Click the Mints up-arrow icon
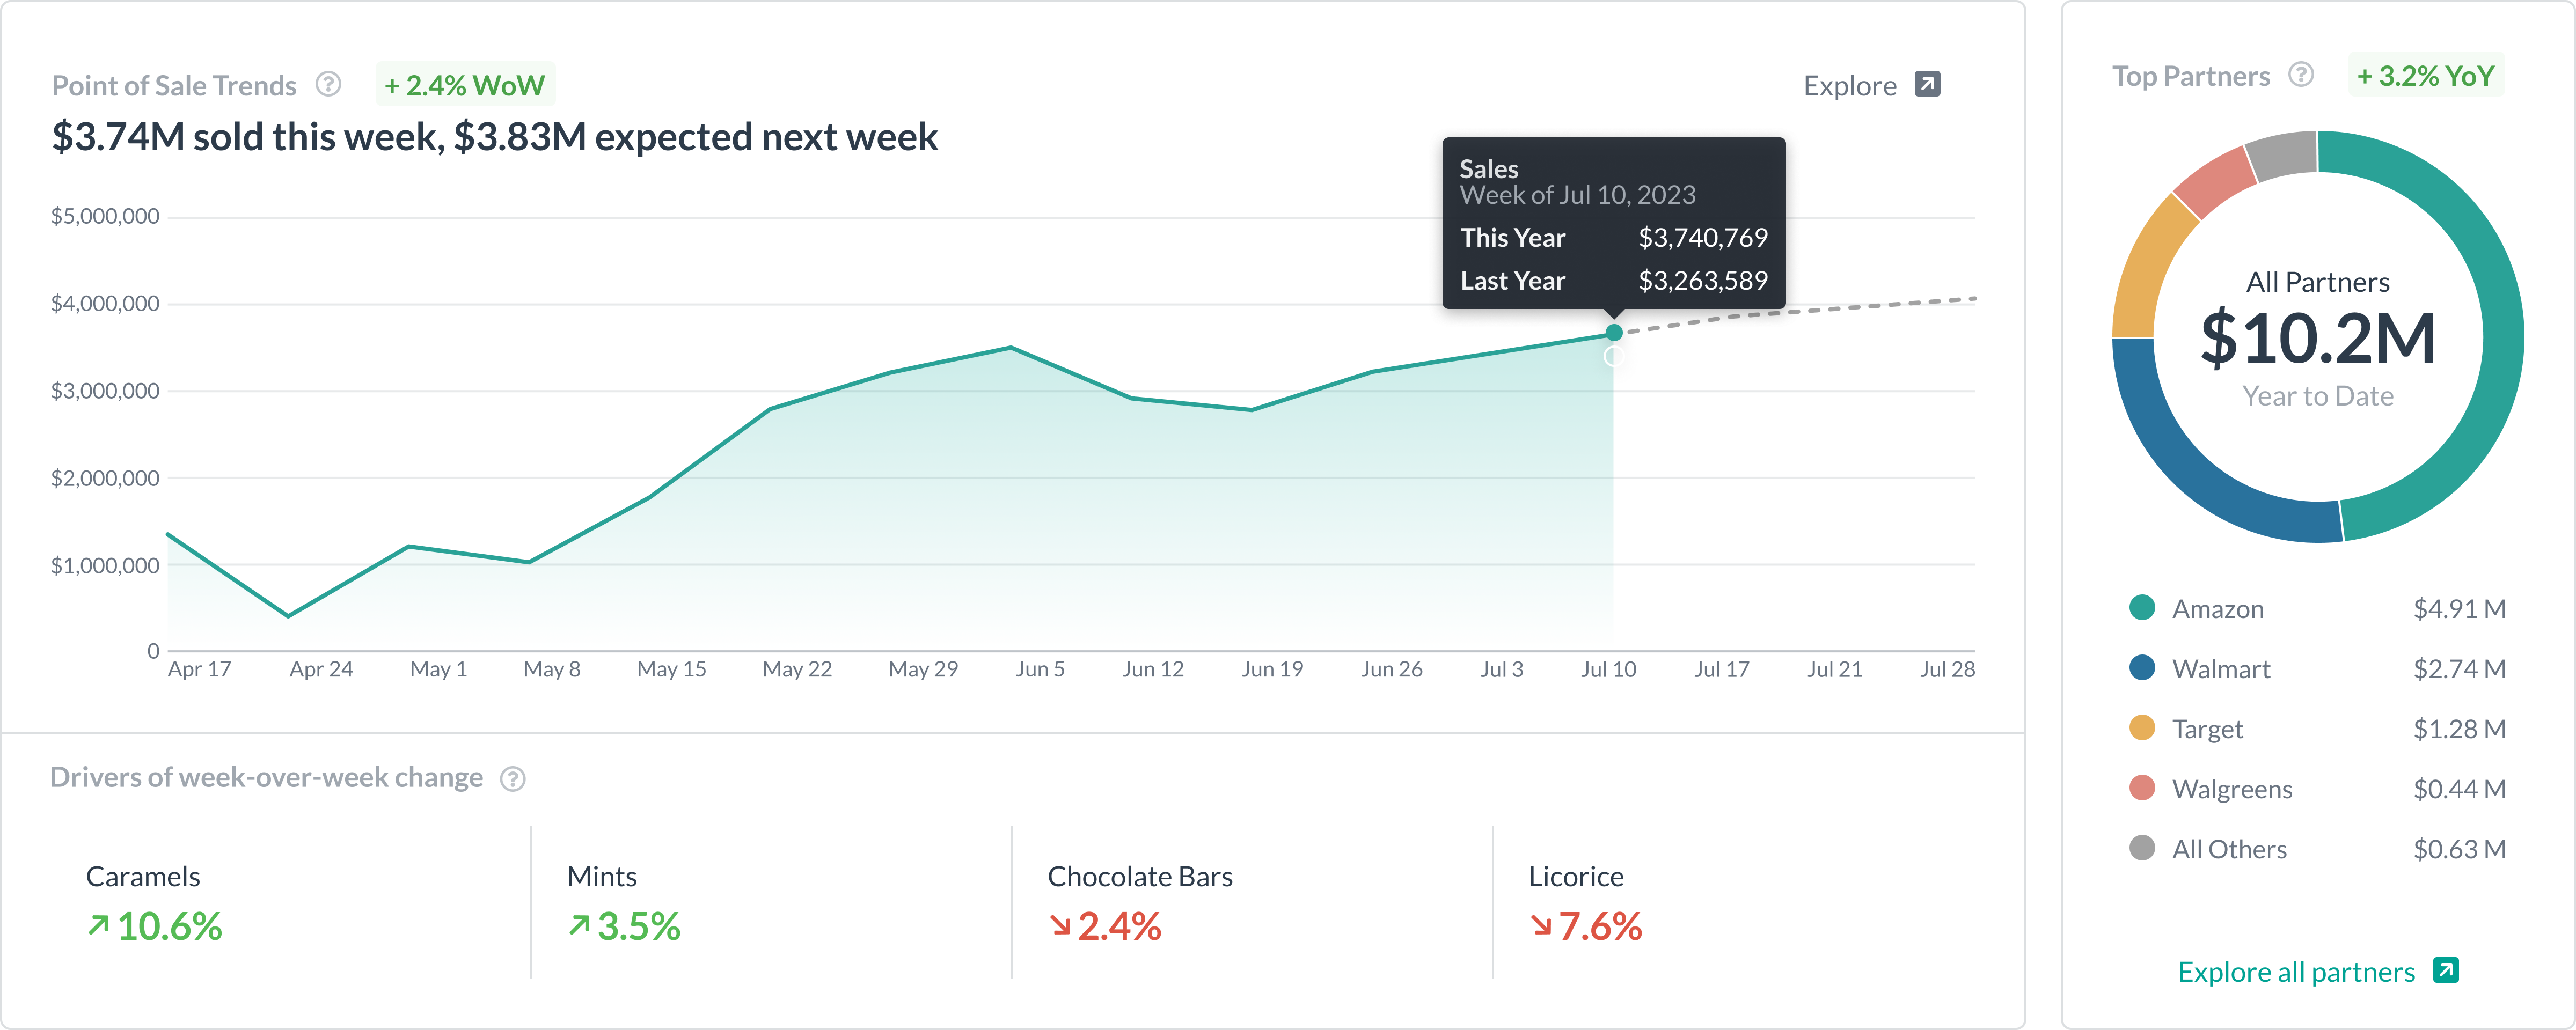 (579, 926)
